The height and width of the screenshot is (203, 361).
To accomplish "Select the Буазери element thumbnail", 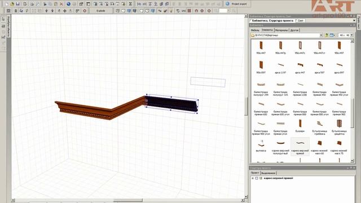I will tap(300, 126).
